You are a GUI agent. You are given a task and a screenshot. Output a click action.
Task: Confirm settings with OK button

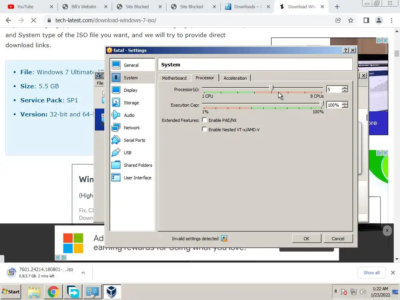(306, 239)
